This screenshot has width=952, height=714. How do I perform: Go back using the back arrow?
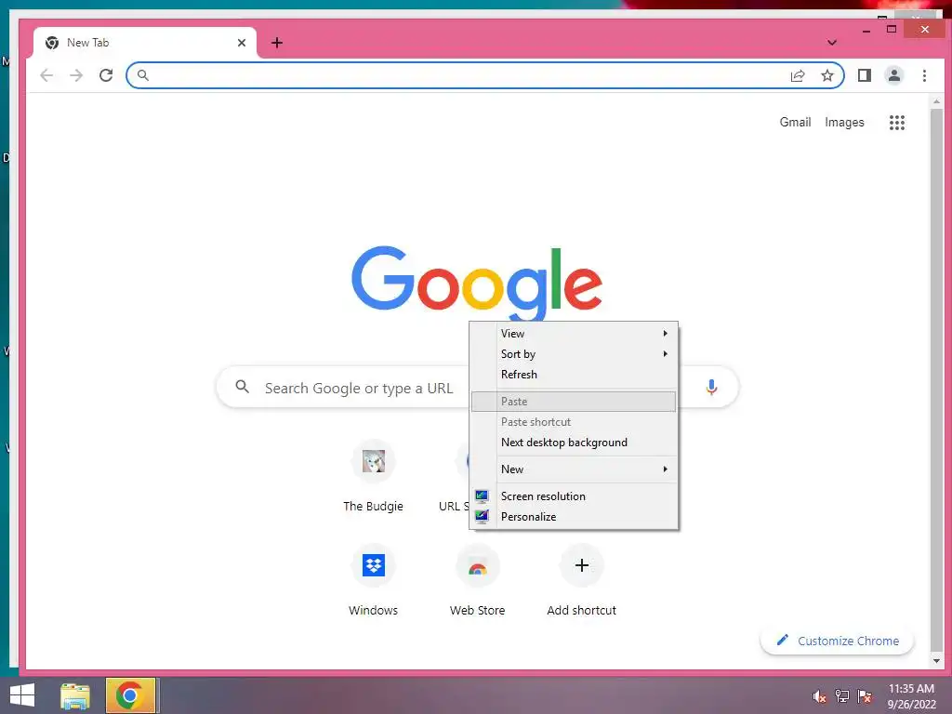click(x=46, y=75)
